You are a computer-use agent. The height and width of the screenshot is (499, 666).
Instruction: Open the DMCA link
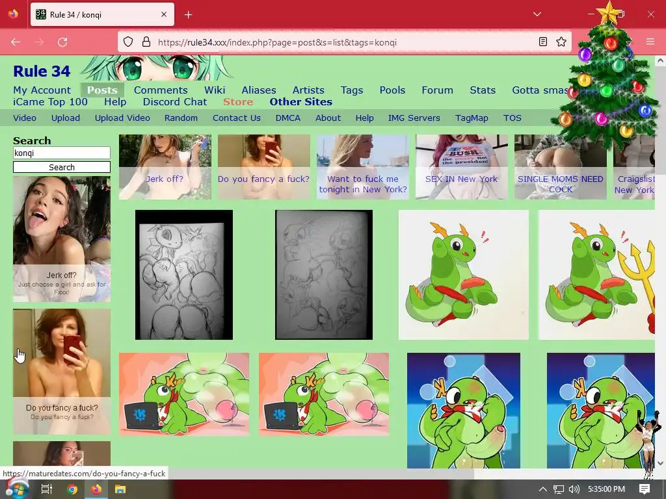coord(288,118)
